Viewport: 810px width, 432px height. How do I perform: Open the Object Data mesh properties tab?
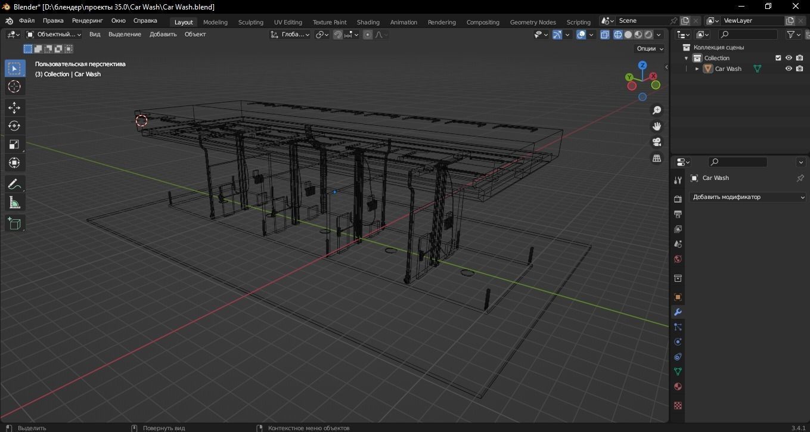tap(678, 371)
